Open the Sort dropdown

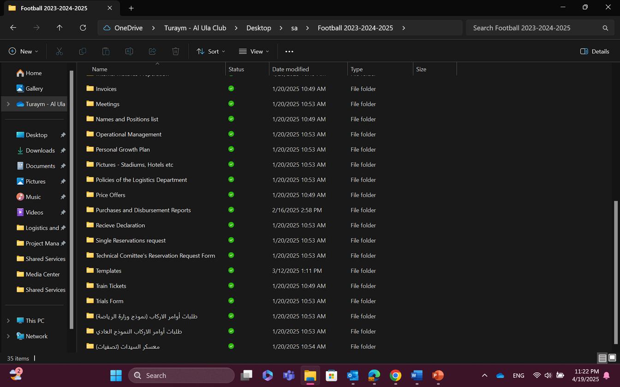pyautogui.click(x=211, y=52)
